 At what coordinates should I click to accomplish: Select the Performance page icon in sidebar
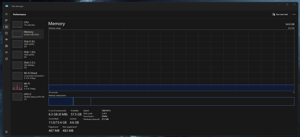tap(6, 27)
